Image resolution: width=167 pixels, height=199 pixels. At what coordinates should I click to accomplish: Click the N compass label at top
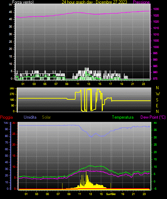(x=157, y=88)
